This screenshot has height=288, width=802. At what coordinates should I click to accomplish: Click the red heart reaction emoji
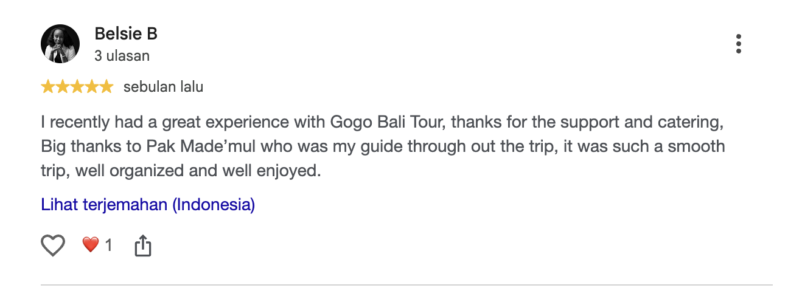coord(91,245)
